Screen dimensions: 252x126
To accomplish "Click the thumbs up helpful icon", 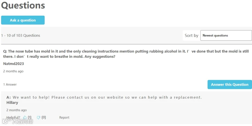I will [x=25, y=118].
